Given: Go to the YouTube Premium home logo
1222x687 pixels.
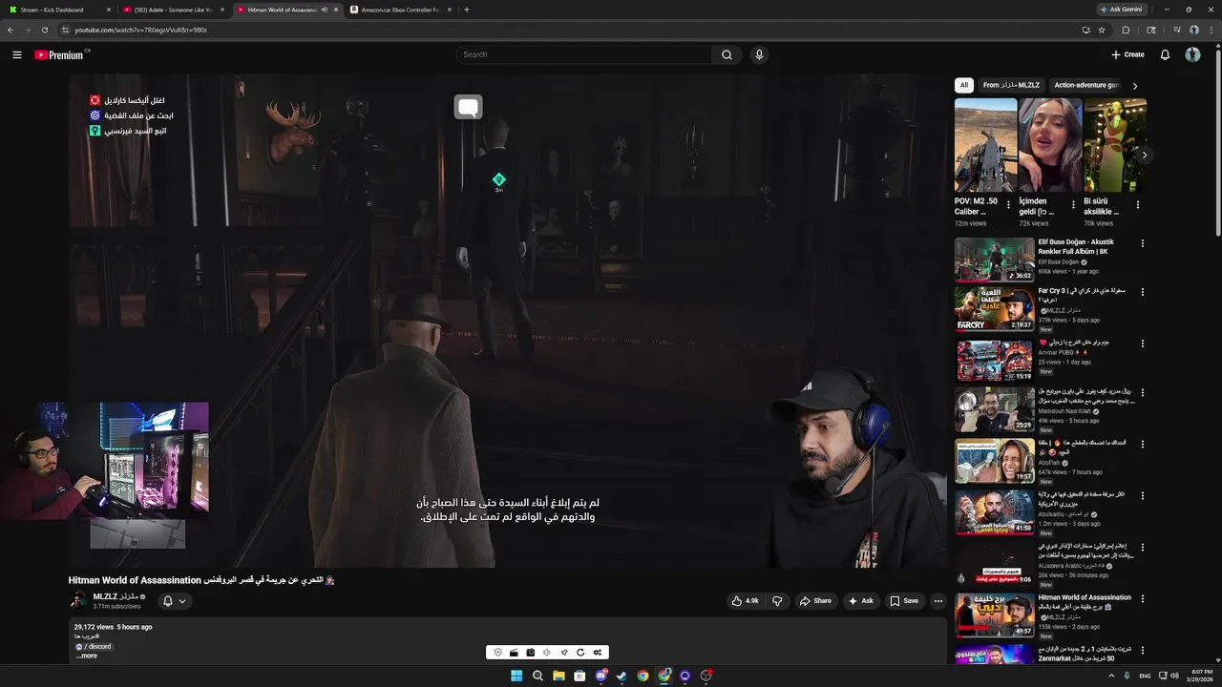Looking at the screenshot, I should tap(59, 54).
